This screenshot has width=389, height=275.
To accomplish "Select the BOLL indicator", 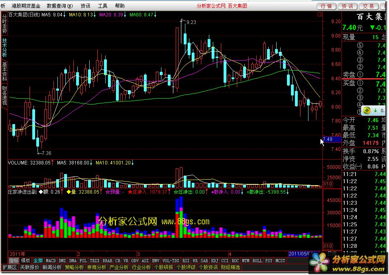I will (x=257, y=261).
